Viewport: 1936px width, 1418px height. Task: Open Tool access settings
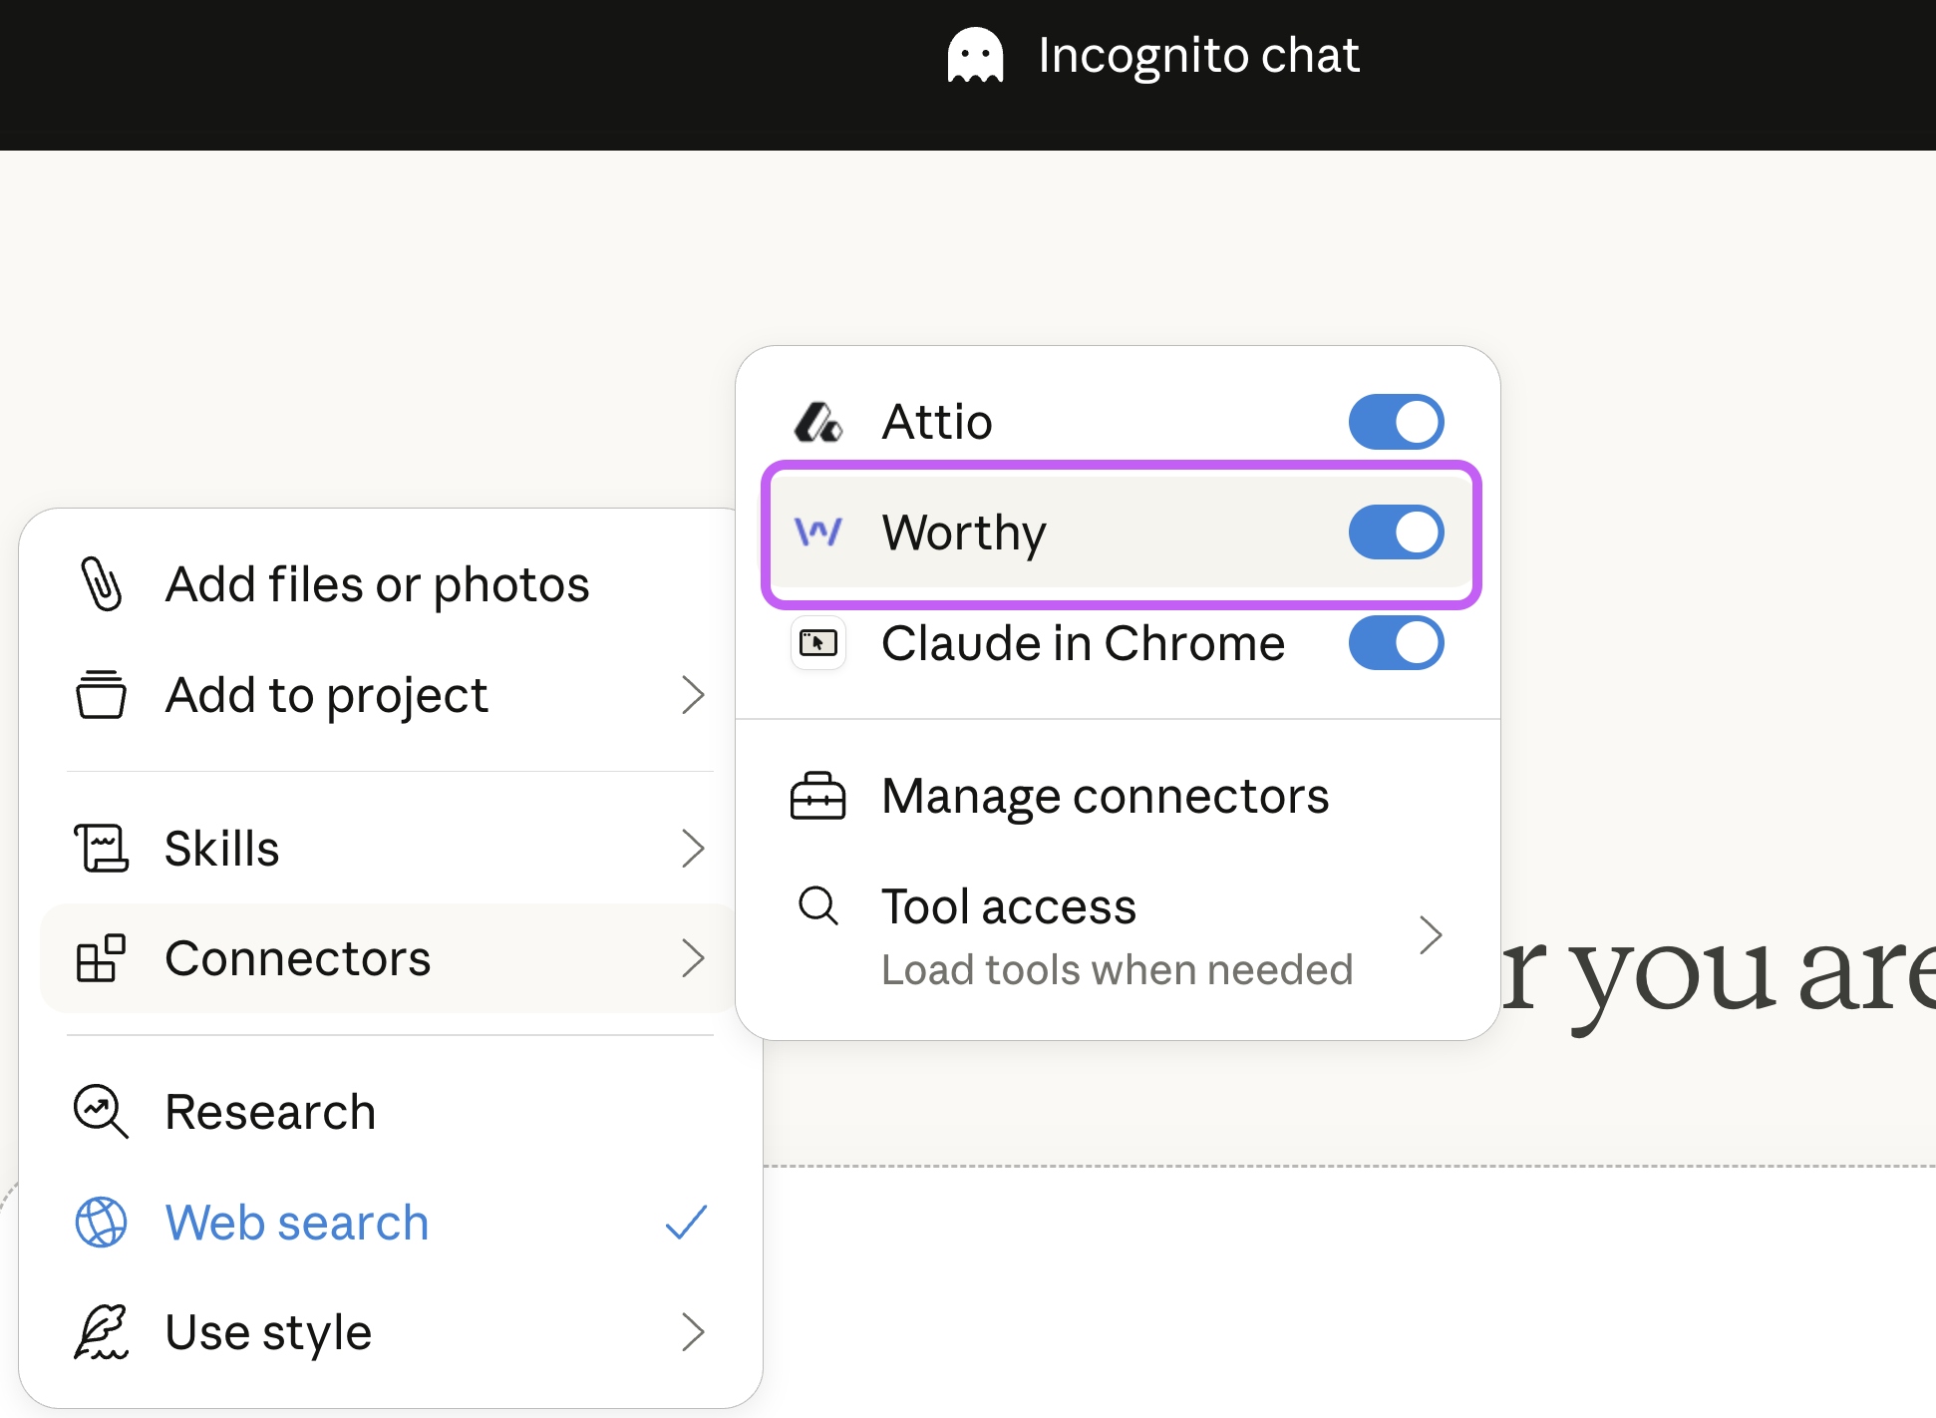(1119, 935)
